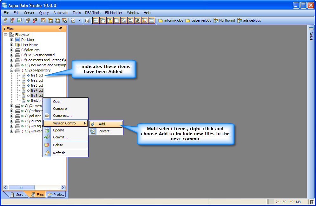Screen dimensions: 316x206
Task: Select Compress... from the context menu
Action: [x=65, y=116]
